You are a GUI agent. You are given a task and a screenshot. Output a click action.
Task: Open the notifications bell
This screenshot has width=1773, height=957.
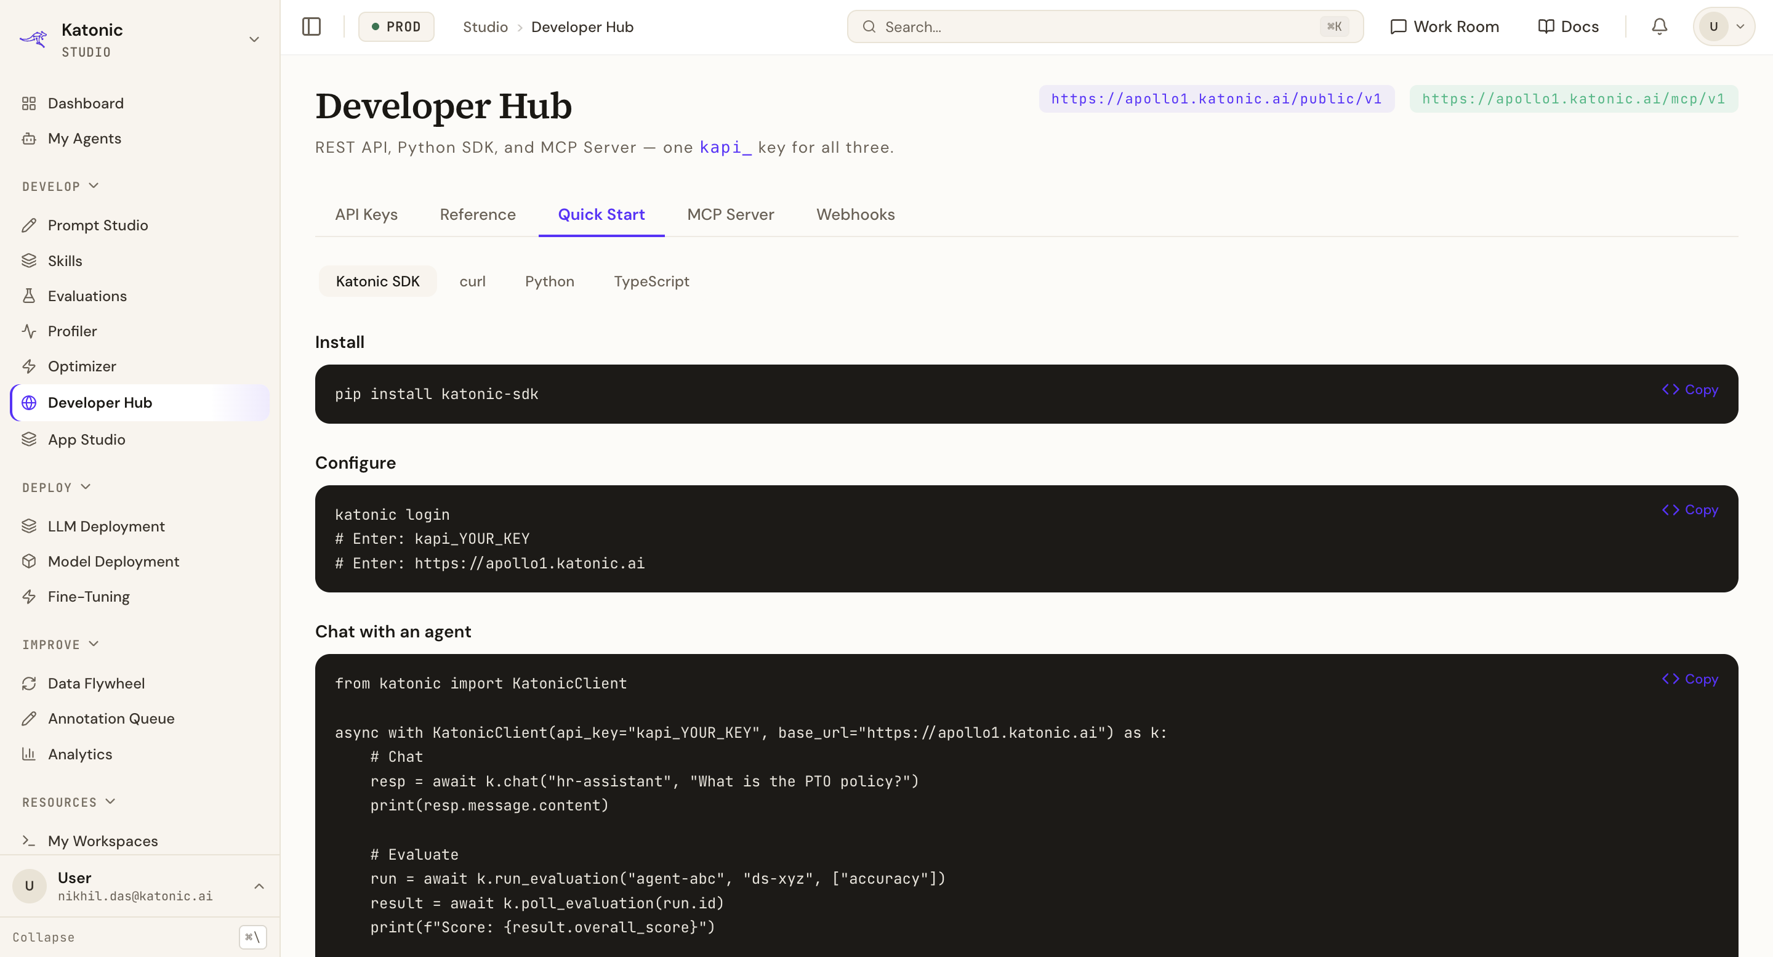(x=1660, y=27)
